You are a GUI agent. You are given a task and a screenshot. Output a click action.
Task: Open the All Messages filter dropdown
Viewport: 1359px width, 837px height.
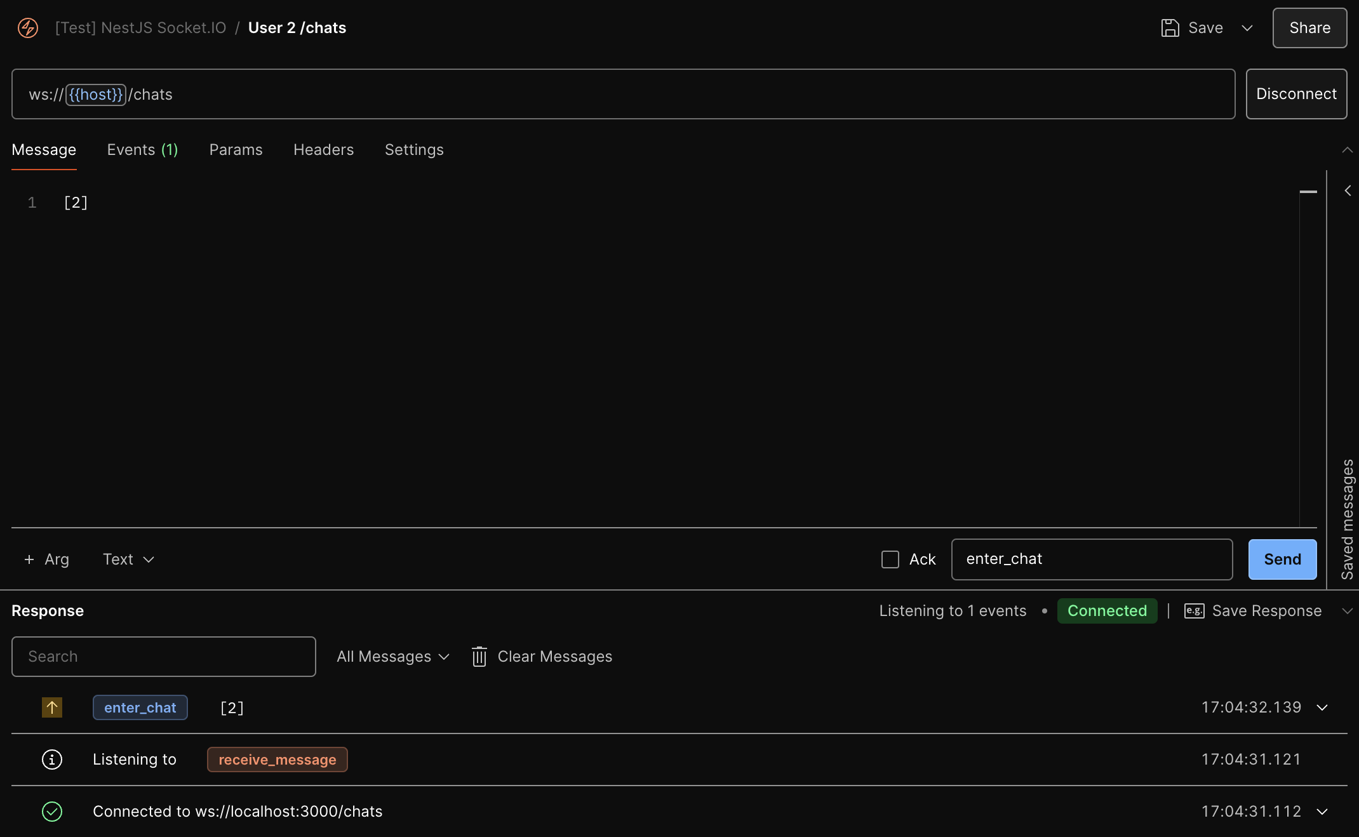(x=393, y=657)
